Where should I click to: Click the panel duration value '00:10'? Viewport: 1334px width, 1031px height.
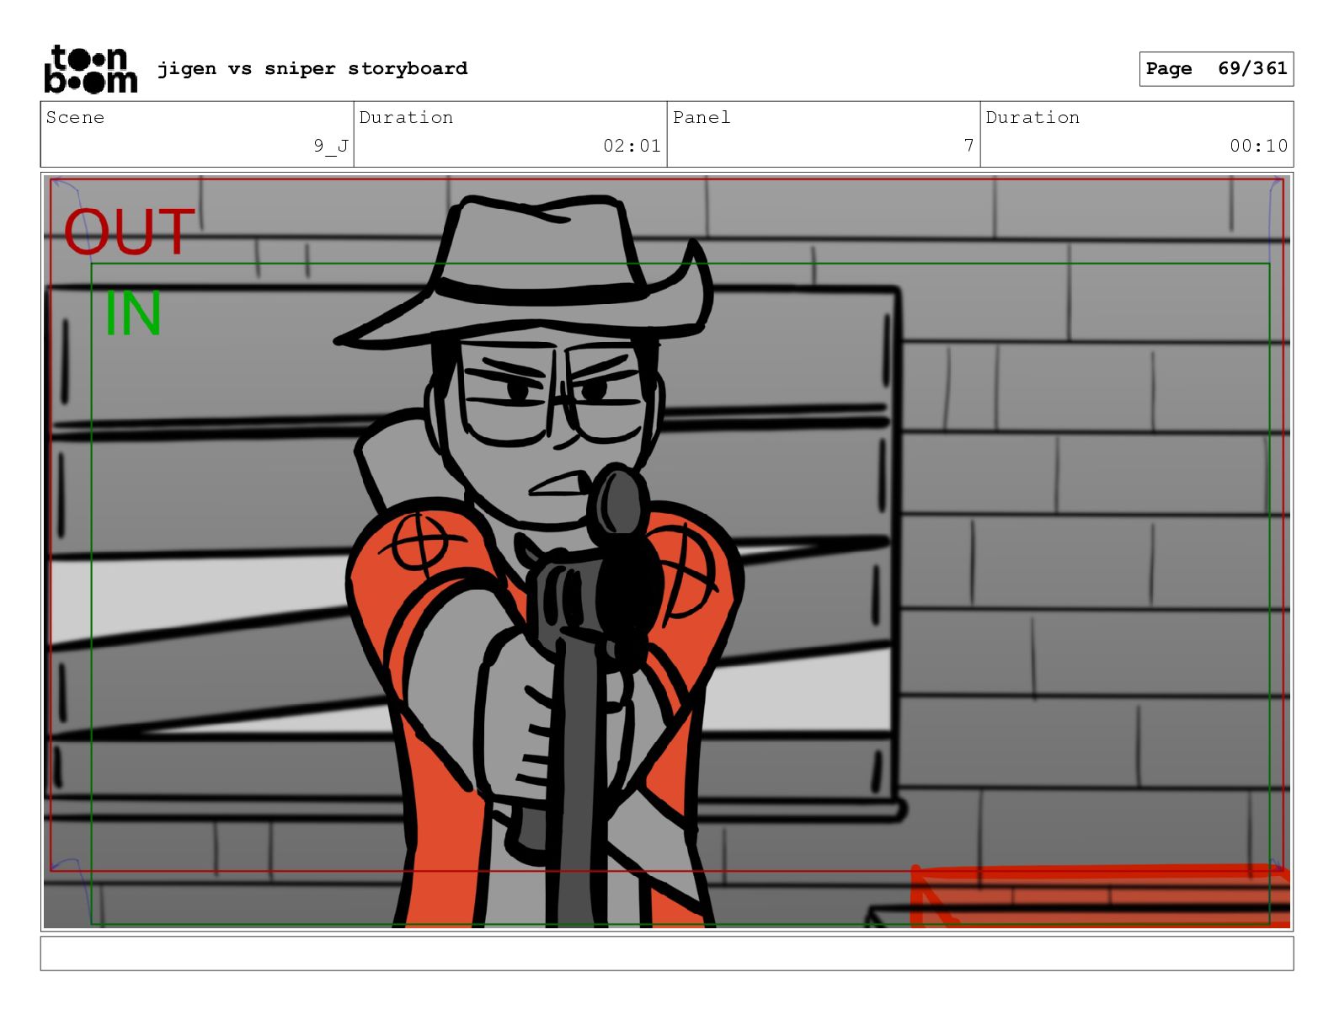pyautogui.click(x=1258, y=146)
